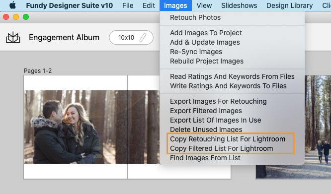Select Write Ratings And Keywords To Files
This screenshot has height=194, width=331.
pos(232,86)
